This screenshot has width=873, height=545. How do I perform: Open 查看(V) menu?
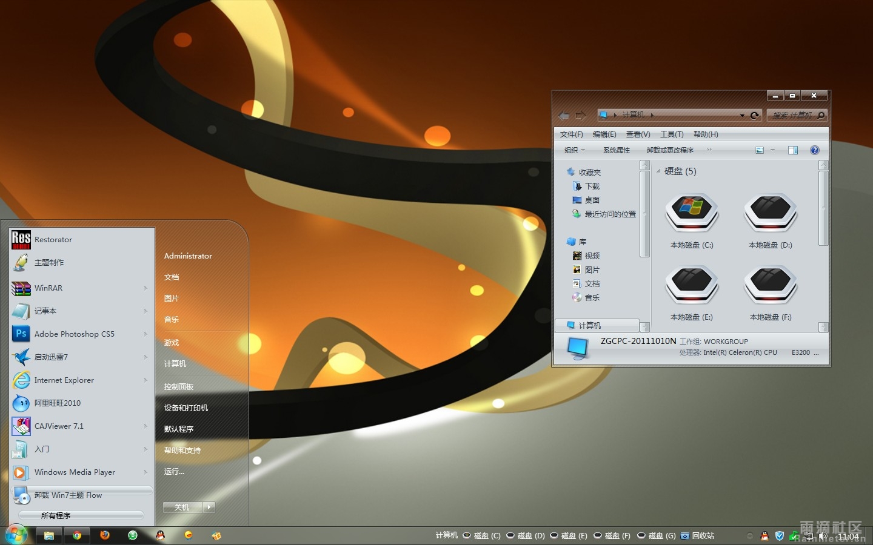(x=638, y=134)
